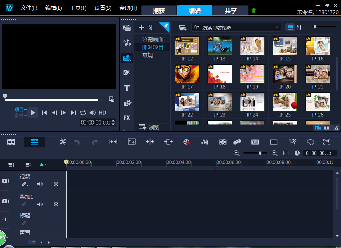Select the IP-18 template thumbnail
Screen dimensions: 341x248
219,74
